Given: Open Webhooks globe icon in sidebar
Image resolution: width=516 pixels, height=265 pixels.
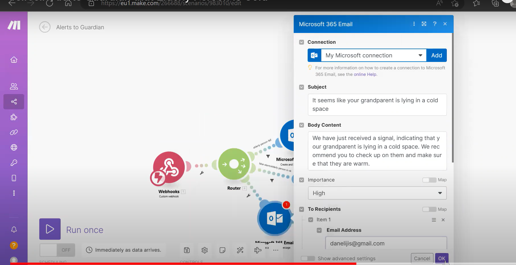Looking at the screenshot, I should (14, 147).
